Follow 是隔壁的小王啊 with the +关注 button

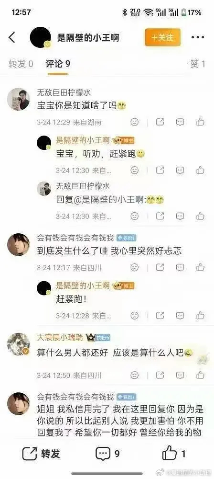click(163, 37)
